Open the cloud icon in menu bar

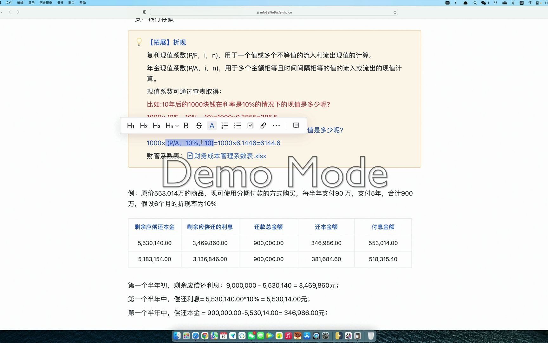pos(505,3)
